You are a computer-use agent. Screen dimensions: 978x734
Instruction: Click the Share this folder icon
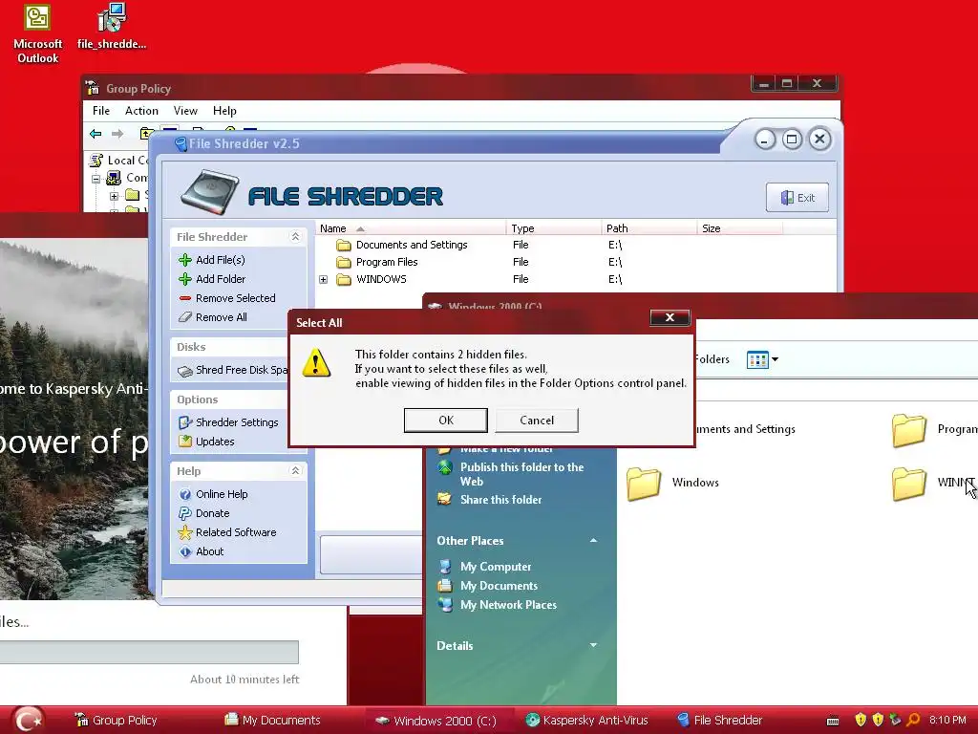[x=444, y=499]
